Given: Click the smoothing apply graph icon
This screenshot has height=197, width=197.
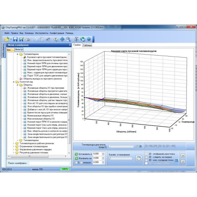Looking at the screenshot, I should tap(139, 158).
